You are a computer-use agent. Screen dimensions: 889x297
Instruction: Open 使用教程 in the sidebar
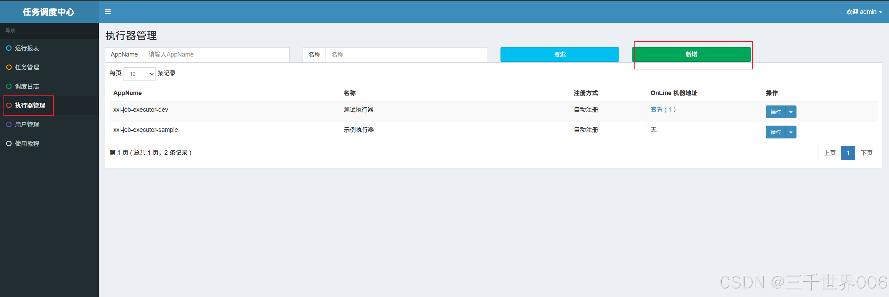(49, 144)
